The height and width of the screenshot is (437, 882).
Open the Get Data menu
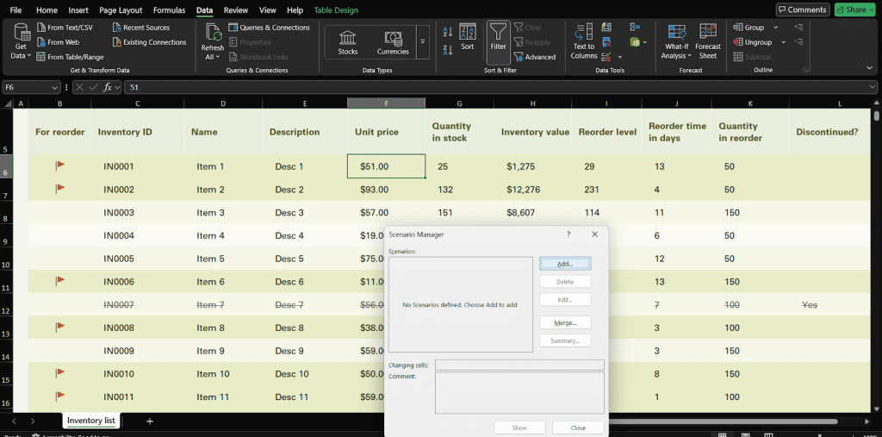click(22, 41)
